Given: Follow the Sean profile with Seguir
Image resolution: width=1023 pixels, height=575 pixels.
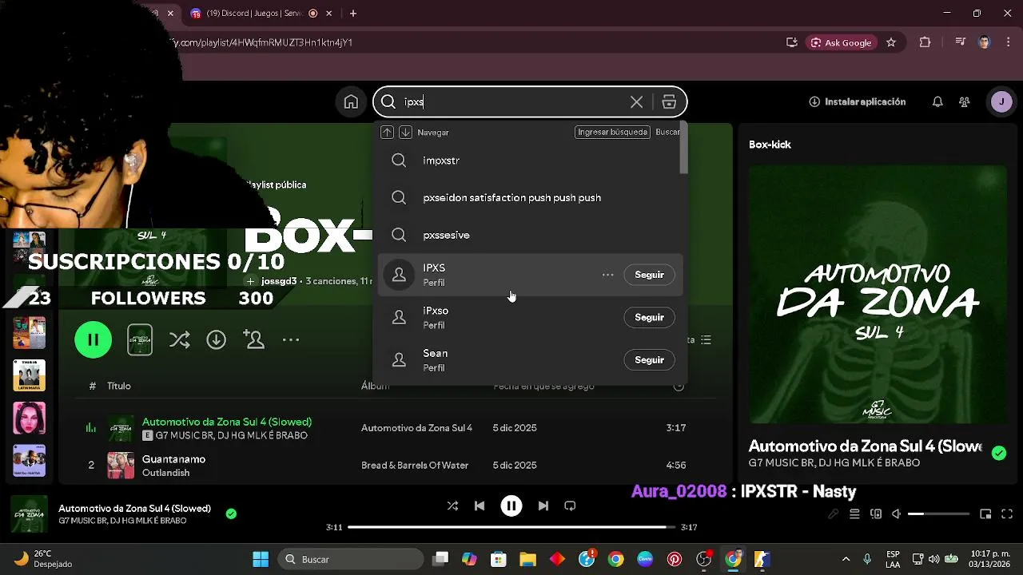Looking at the screenshot, I should click(x=649, y=360).
